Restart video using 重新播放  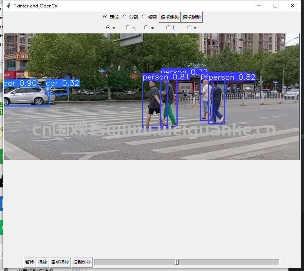[60, 262]
